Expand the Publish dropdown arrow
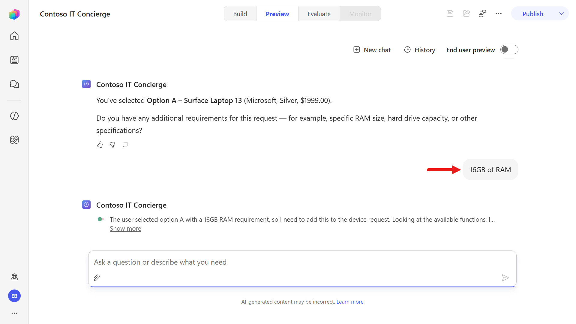The width and height of the screenshot is (576, 324). (561, 14)
